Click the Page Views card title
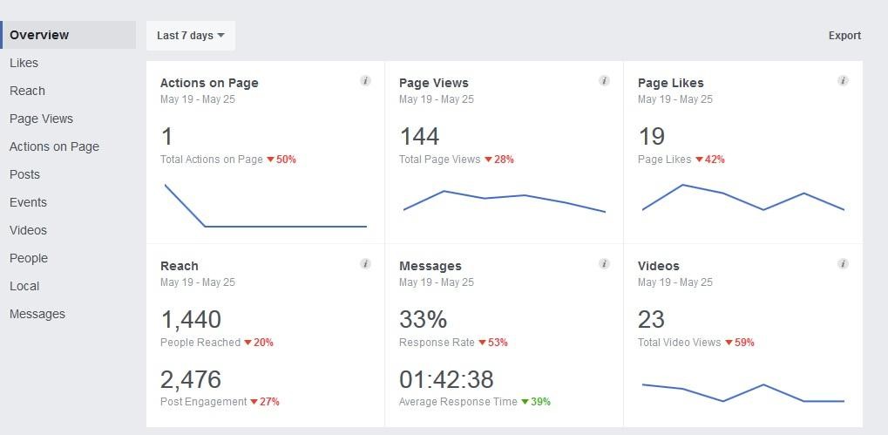The width and height of the screenshot is (888, 435). coord(433,83)
